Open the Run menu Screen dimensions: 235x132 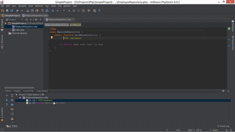[x=47, y=6]
